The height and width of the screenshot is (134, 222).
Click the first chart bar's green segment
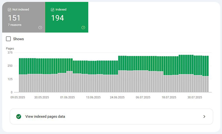pyautogui.click(x=20, y=66)
